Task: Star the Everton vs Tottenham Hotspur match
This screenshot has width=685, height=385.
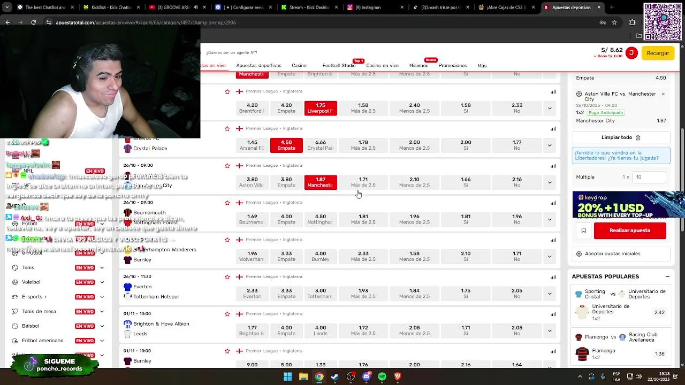Action: 227,277
